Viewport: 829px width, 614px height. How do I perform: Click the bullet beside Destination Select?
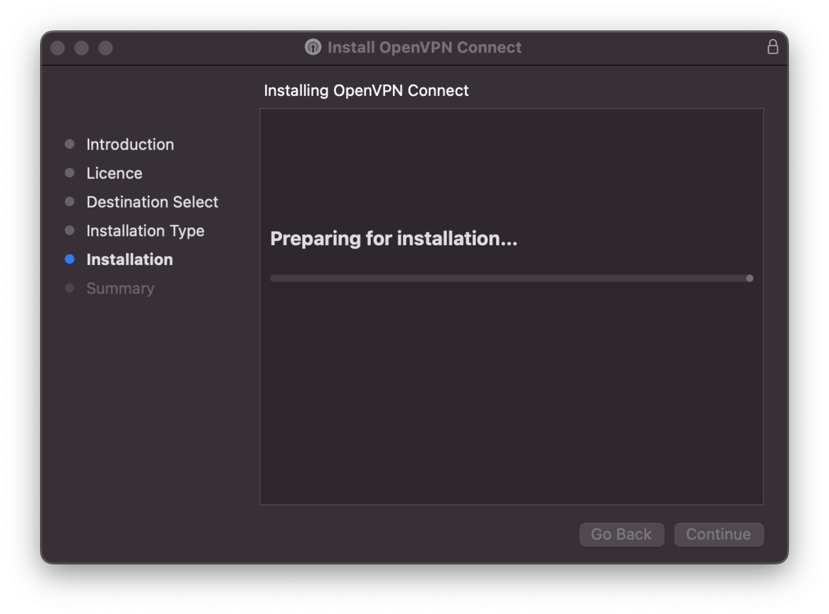(x=69, y=202)
